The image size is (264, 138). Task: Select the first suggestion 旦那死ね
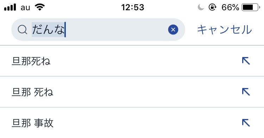tap(132, 61)
